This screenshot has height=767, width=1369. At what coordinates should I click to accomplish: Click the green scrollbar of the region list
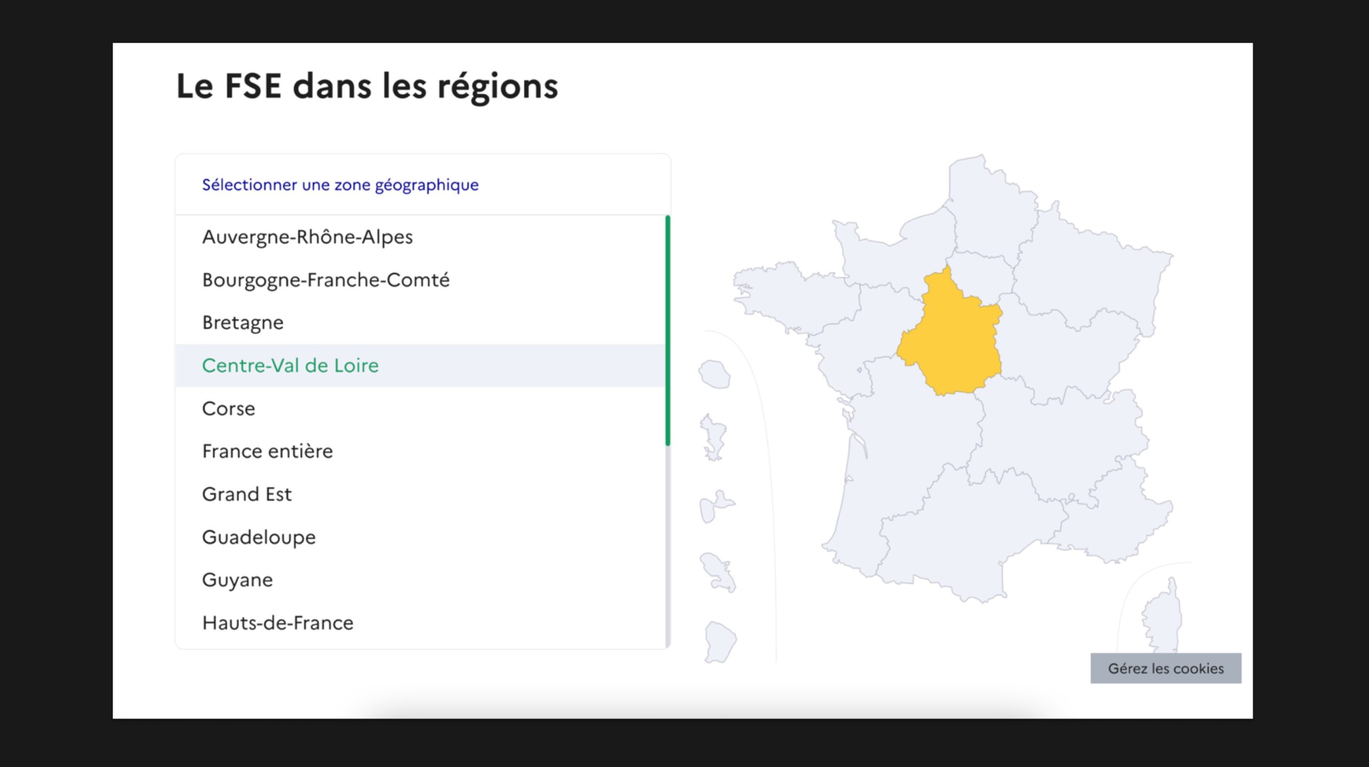[x=667, y=330]
